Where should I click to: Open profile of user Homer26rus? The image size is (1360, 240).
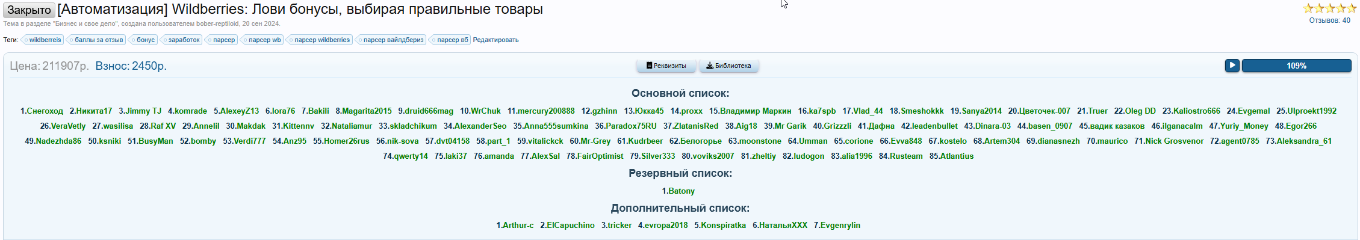pyautogui.click(x=346, y=141)
